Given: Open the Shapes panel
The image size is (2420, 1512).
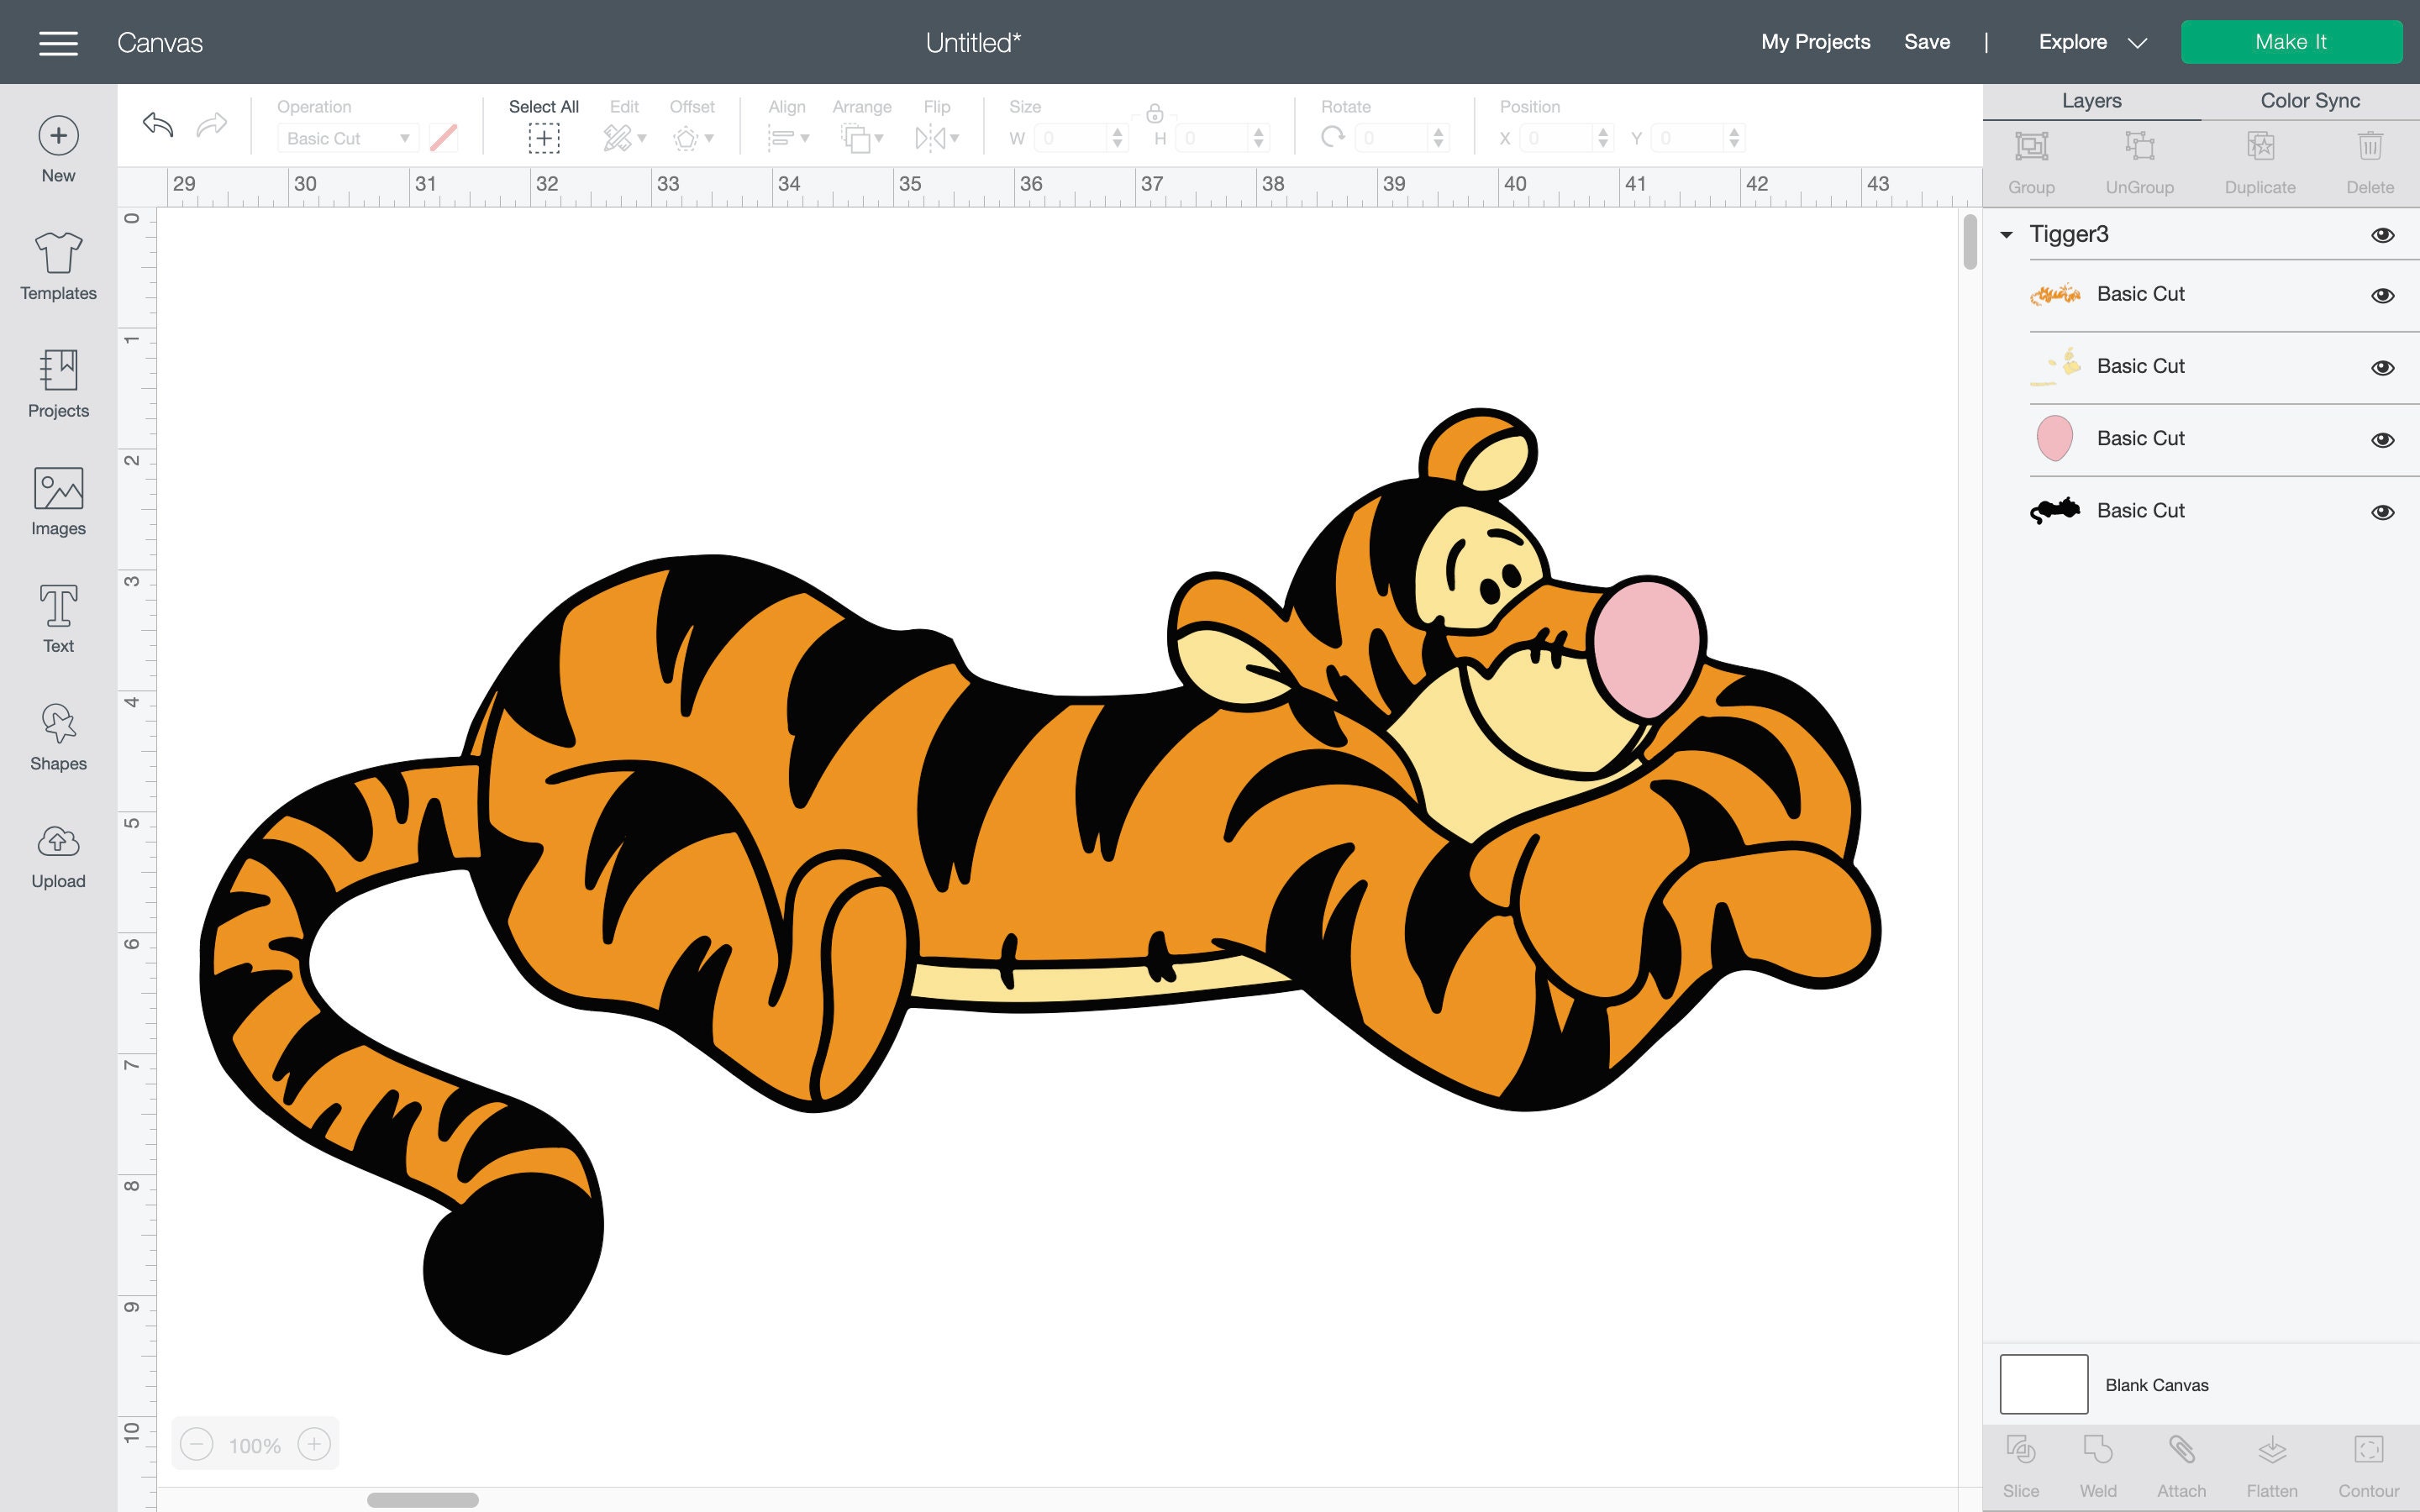Looking at the screenshot, I should pos(58,736).
